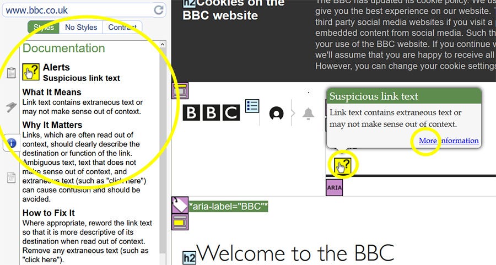Click the purple header structure icon above BBC logo
496x265 pixels.
click(x=180, y=91)
